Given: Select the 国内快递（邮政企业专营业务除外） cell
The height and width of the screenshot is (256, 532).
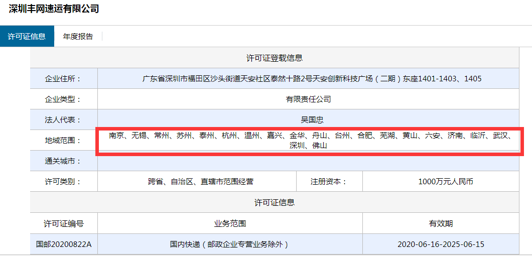Looking at the screenshot, I should point(230,244).
